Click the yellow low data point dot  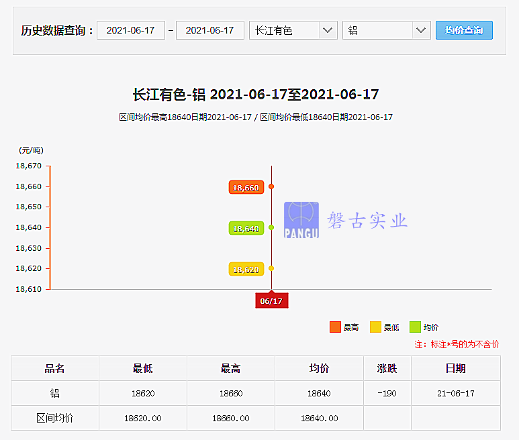point(271,268)
